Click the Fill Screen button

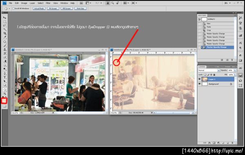click(67, 9)
